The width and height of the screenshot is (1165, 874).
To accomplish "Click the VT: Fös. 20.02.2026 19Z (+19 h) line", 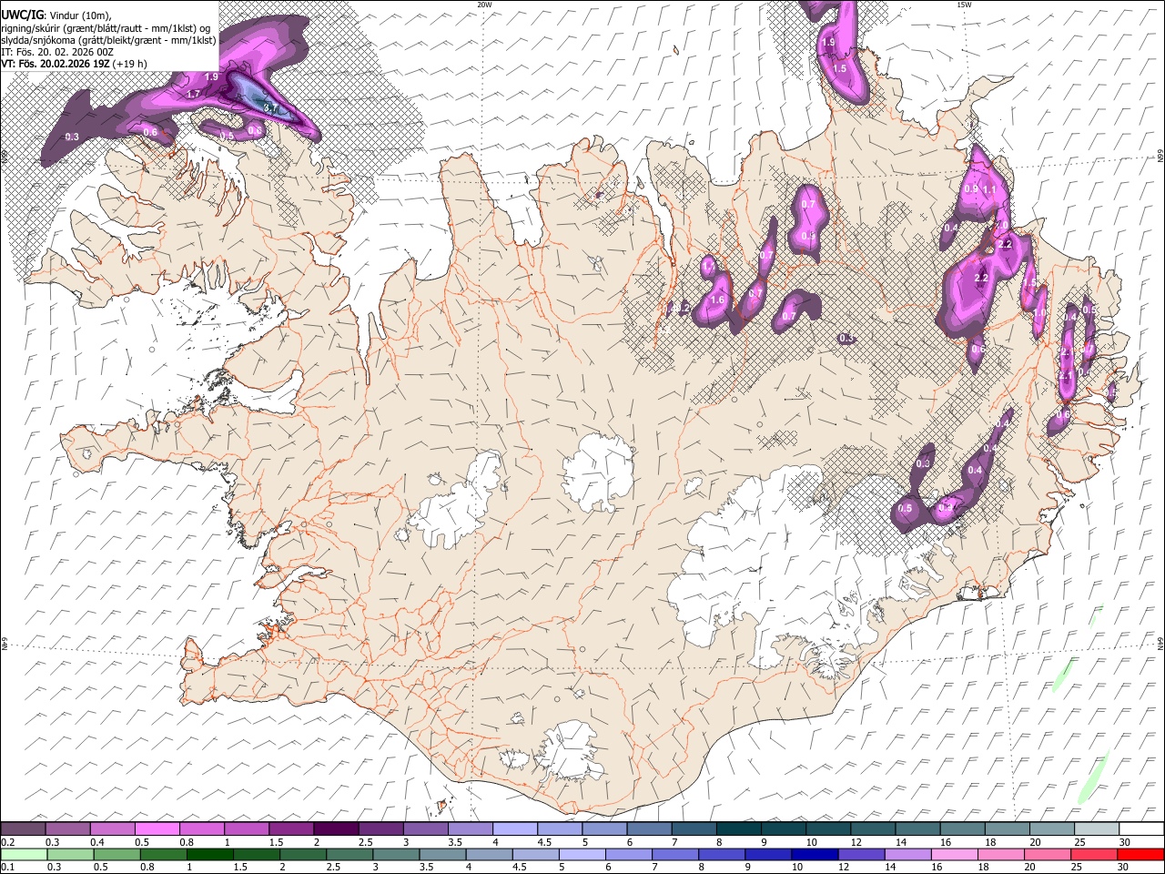I will [x=75, y=65].
